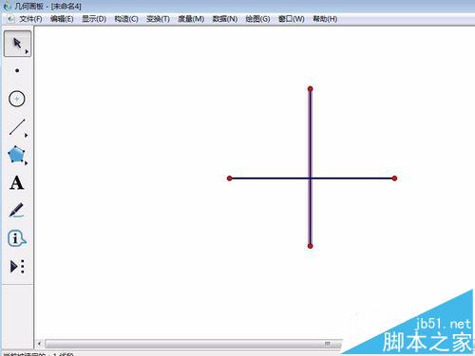Image resolution: width=475 pixels, height=356 pixels.
Task: Select the Point tool
Action: 17,70
